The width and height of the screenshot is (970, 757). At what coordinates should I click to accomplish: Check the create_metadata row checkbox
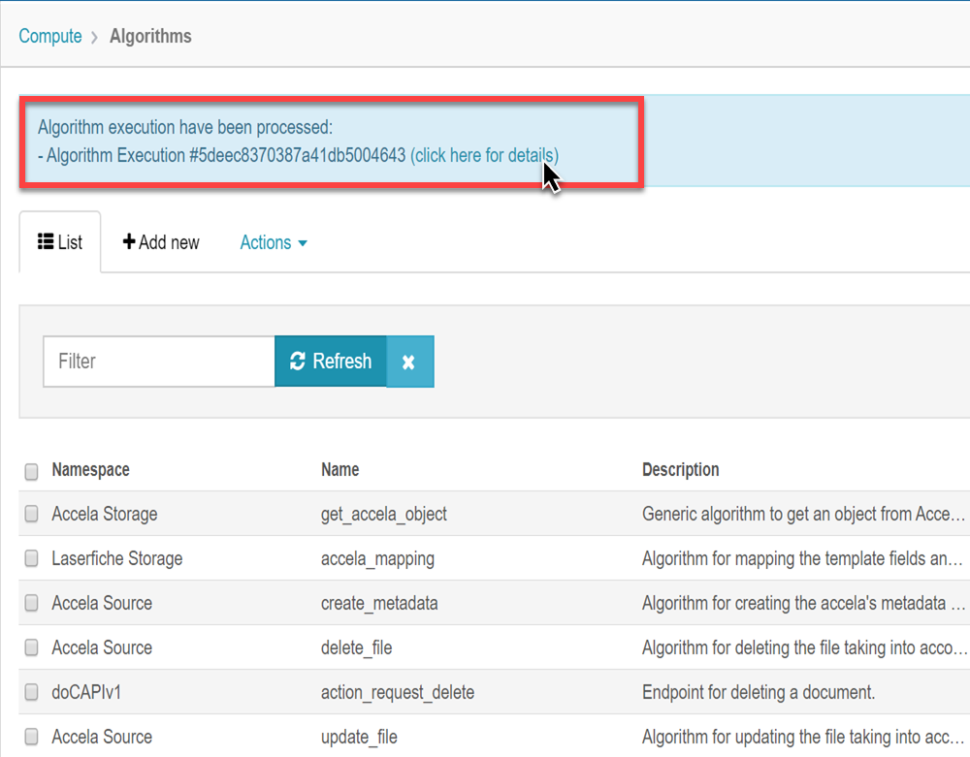[x=32, y=603]
